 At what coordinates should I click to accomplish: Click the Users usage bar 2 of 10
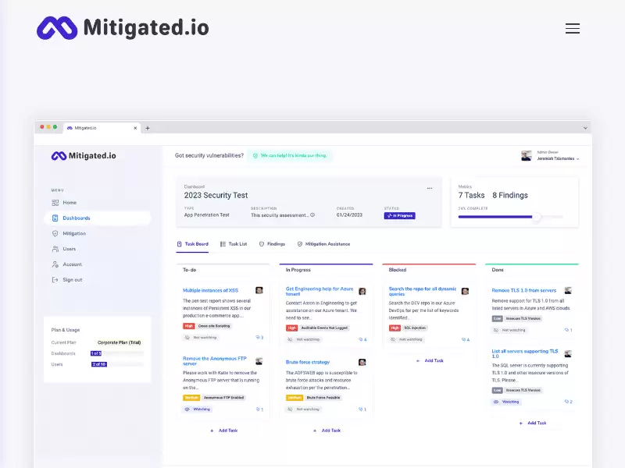pos(116,364)
